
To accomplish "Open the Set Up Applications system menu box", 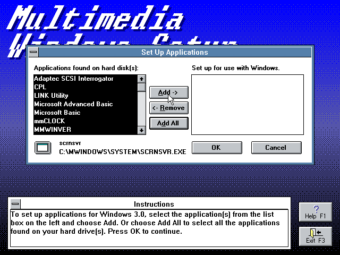I will click(x=33, y=52).
